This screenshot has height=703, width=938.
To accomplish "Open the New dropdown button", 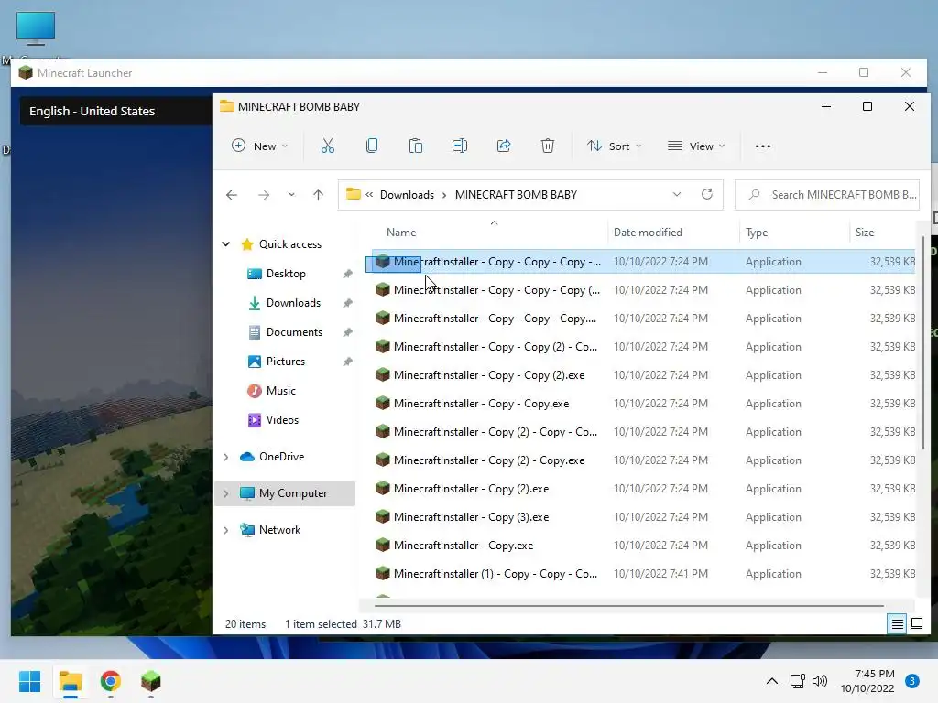I will coord(259,146).
